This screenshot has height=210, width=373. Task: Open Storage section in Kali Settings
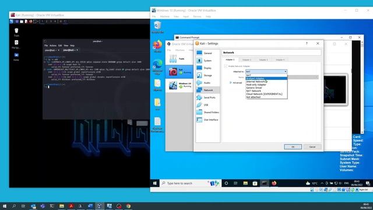click(207, 75)
